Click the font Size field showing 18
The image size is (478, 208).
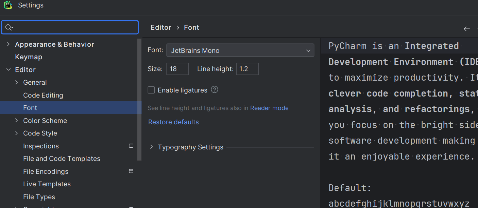[x=177, y=69]
